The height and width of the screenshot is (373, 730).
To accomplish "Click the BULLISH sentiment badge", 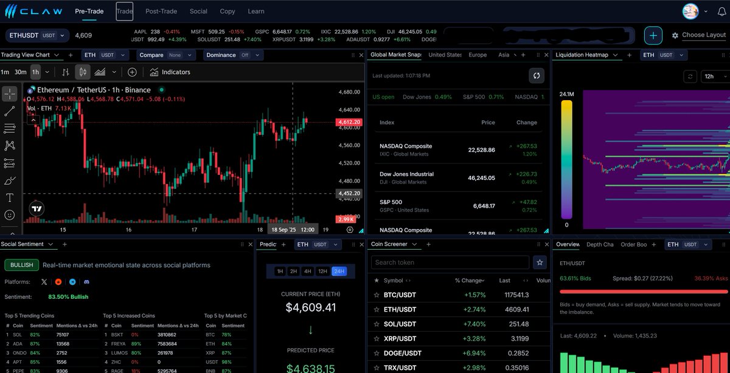I will (x=22, y=265).
